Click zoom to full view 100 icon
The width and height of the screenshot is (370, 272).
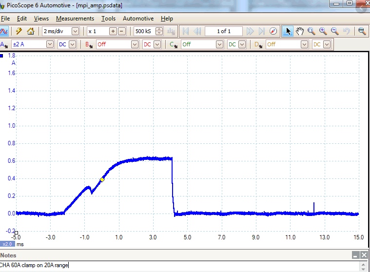362,31
